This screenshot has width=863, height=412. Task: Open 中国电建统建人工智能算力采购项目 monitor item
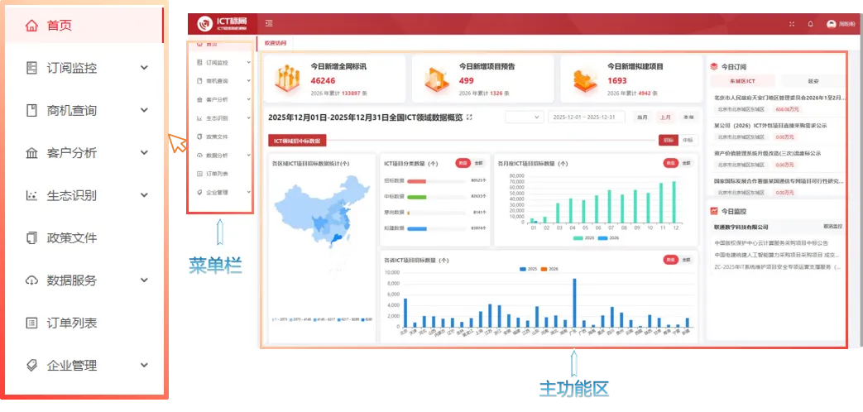click(777, 255)
